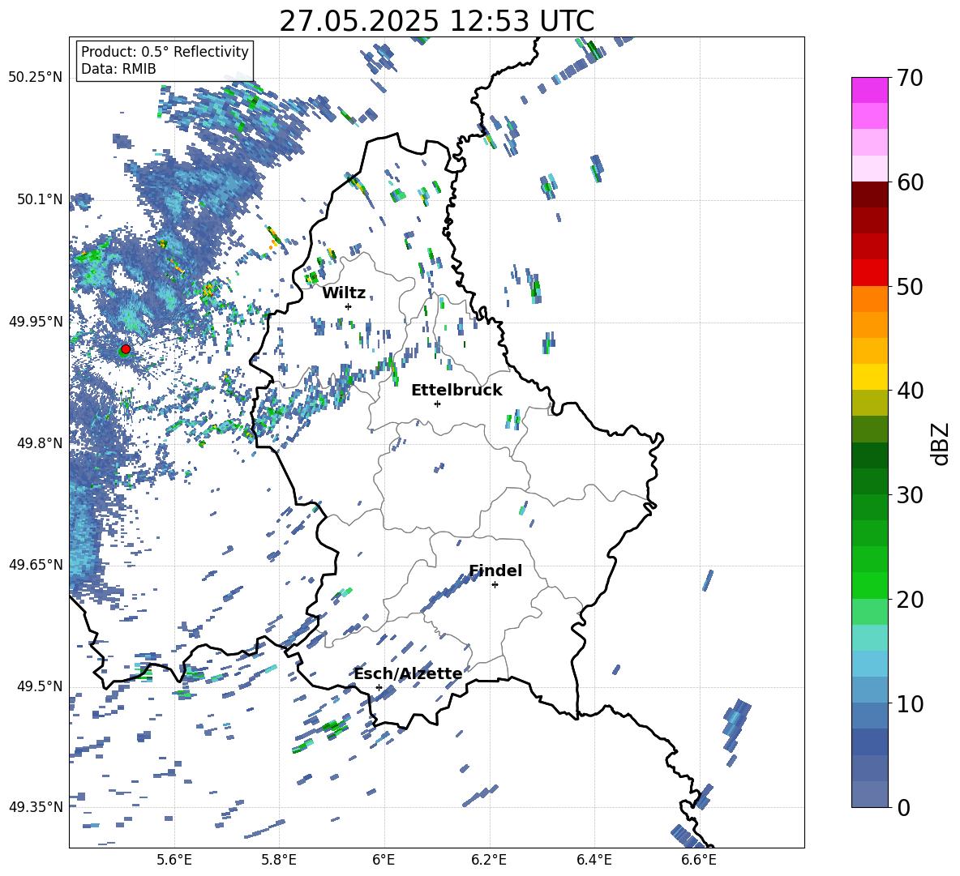Select the Ettelbruck city label
This screenshot has width=960, height=876.
pos(456,391)
